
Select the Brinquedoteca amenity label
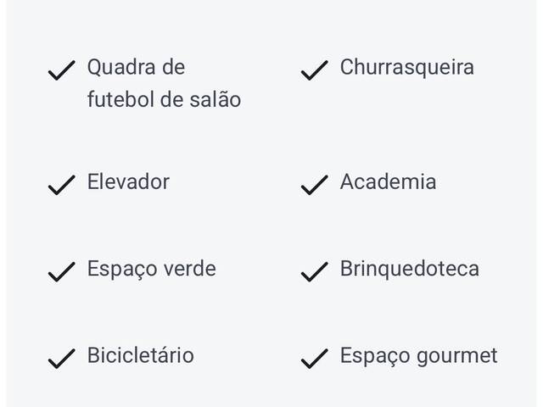tap(409, 269)
